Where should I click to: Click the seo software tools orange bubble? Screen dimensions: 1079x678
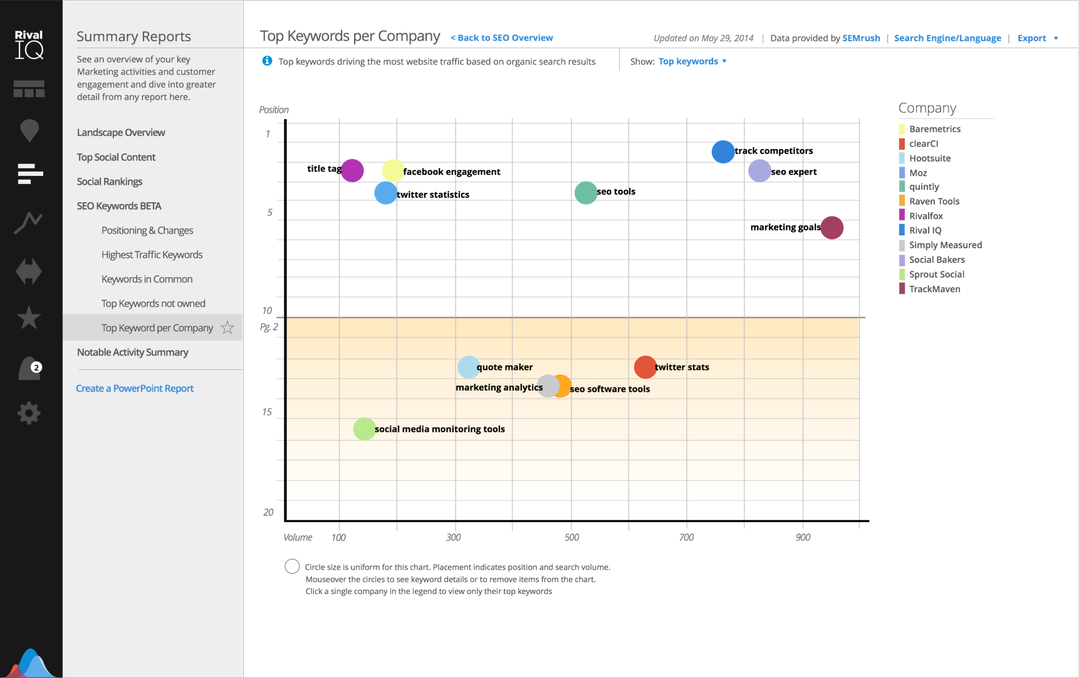click(x=565, y=386)
